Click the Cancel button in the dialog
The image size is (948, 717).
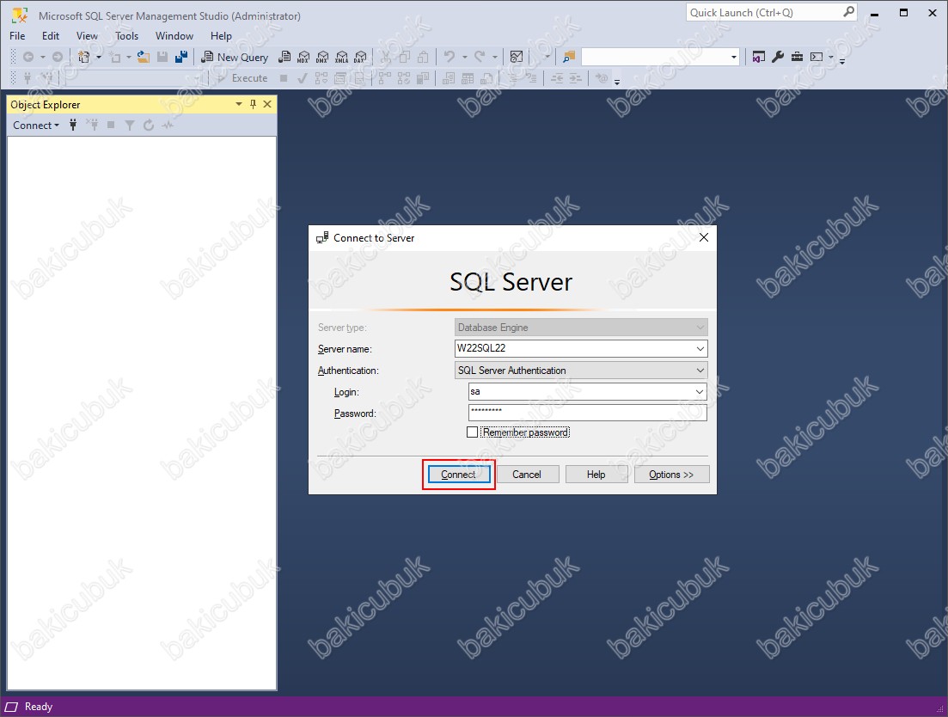527,475
